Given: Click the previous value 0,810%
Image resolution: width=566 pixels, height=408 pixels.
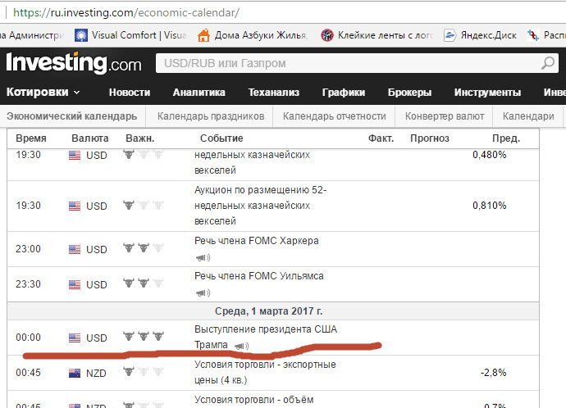Looking at the screenshot, I should tap(490, 206).
